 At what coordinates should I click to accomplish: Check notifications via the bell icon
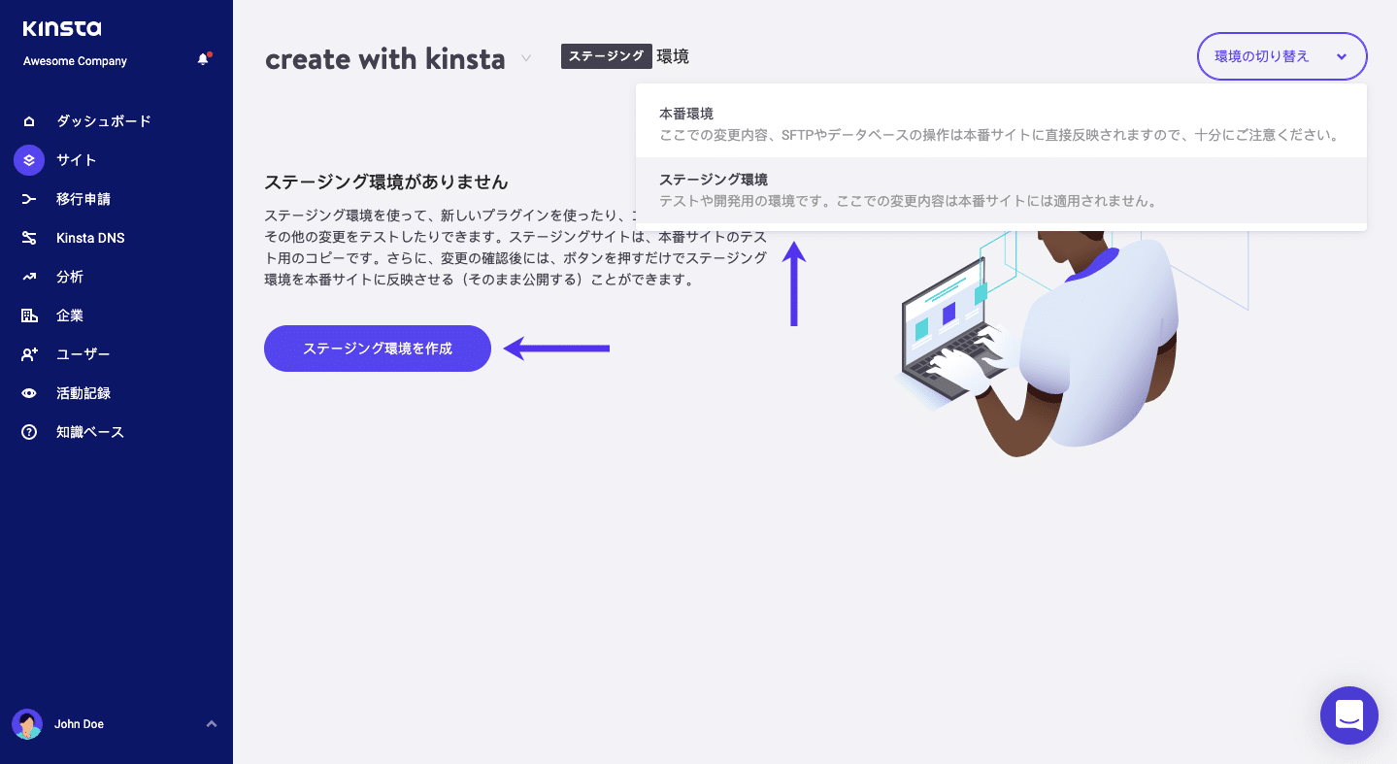click(x=203, y=58)
